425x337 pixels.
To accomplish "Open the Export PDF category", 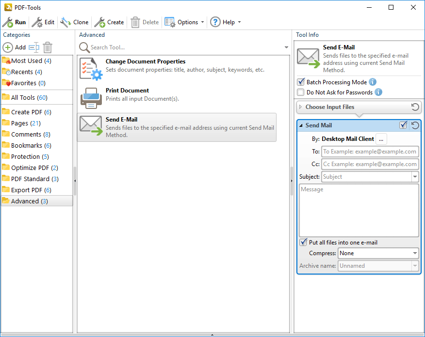I will [x=37, y=190].
